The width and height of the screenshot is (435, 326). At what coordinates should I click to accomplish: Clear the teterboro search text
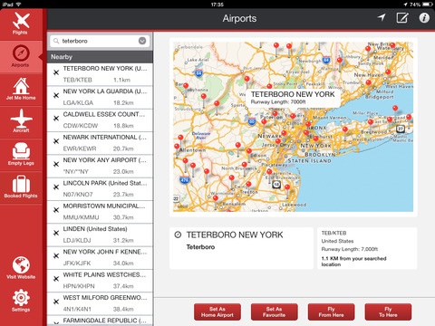point(142,41)
